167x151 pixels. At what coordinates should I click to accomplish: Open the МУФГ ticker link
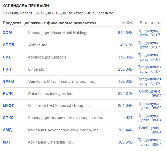(8, 106)
